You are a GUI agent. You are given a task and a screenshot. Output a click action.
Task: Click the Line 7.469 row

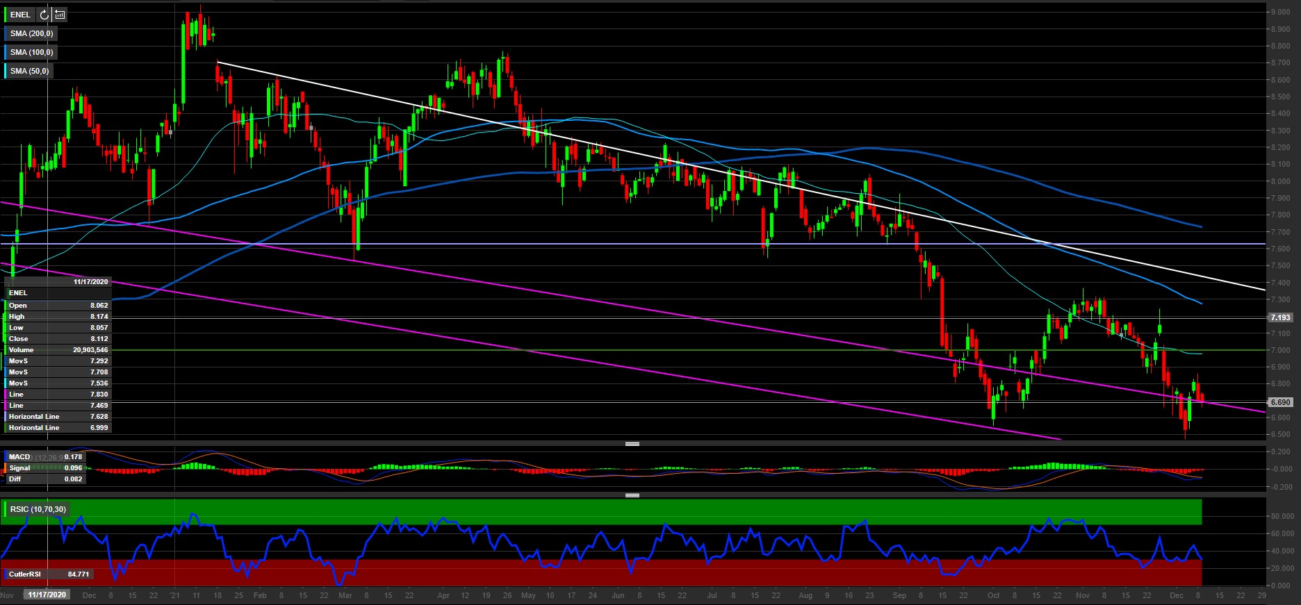click(x=58, y=406)
